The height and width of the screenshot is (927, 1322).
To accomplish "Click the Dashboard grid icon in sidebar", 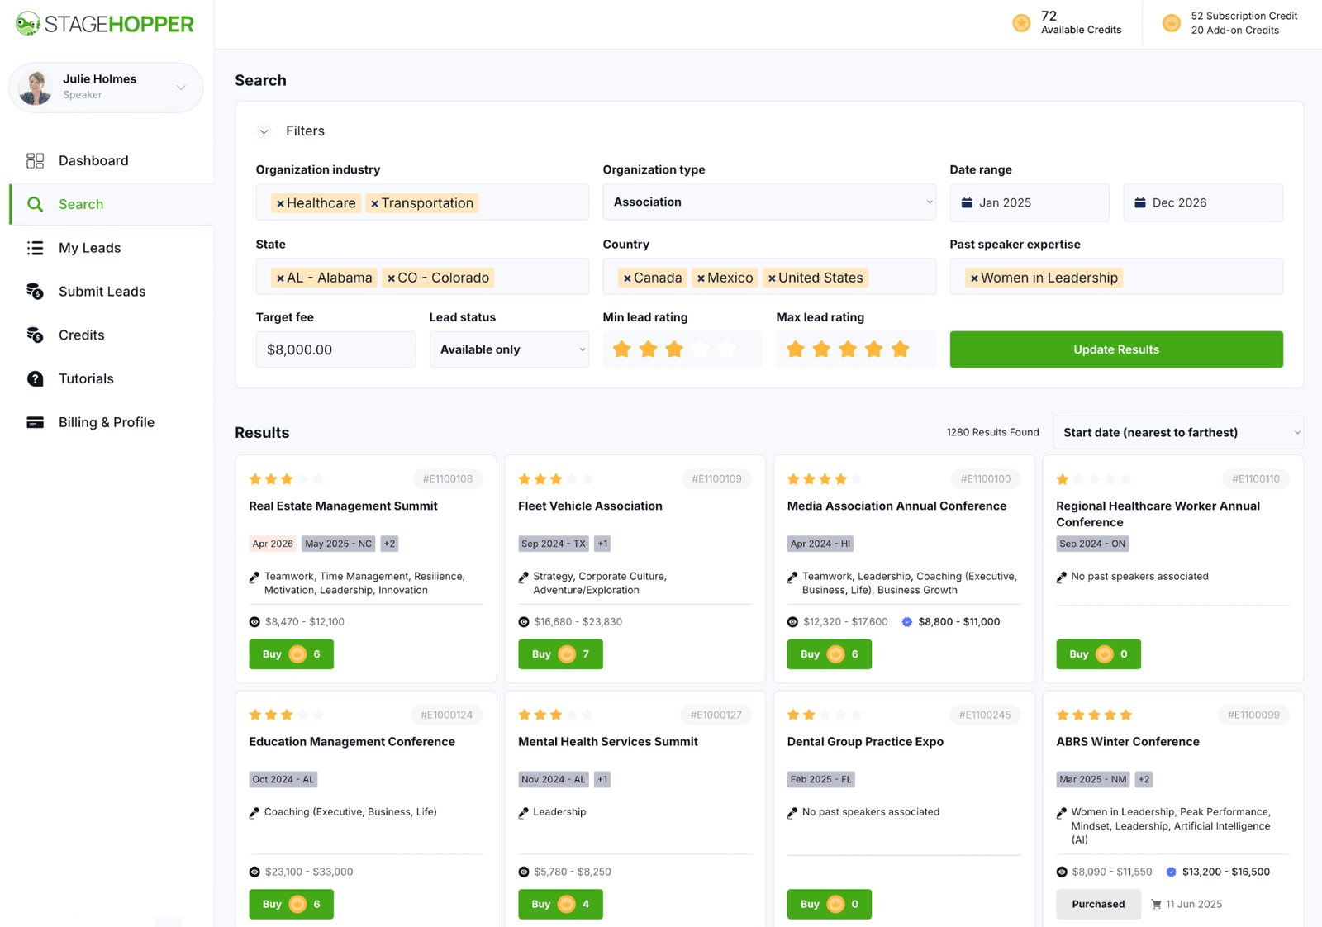I will tap(35, 160).
